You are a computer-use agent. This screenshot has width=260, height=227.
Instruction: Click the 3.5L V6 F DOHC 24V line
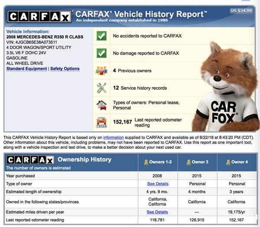click(26, 53)
